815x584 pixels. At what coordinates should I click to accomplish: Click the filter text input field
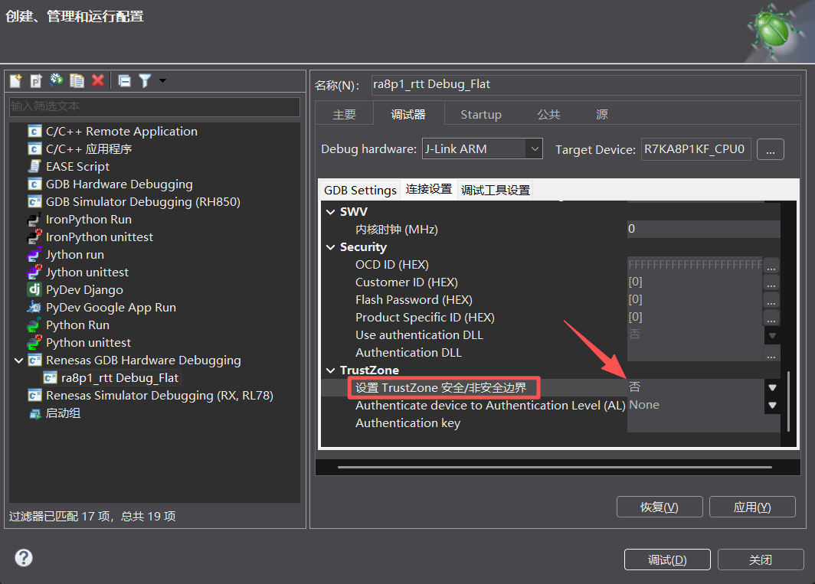[155, 106]
